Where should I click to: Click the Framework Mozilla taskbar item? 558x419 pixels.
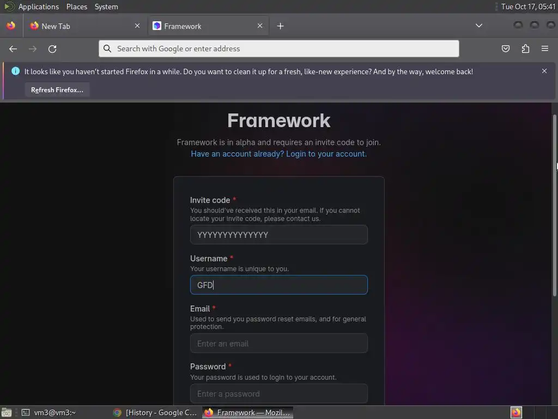[248, 412]
